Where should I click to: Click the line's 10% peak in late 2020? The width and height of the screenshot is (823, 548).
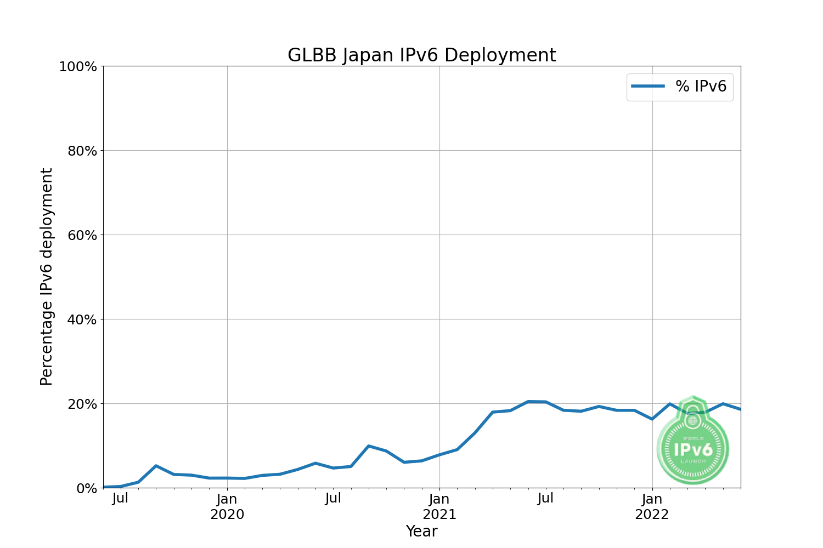point(369,446)
